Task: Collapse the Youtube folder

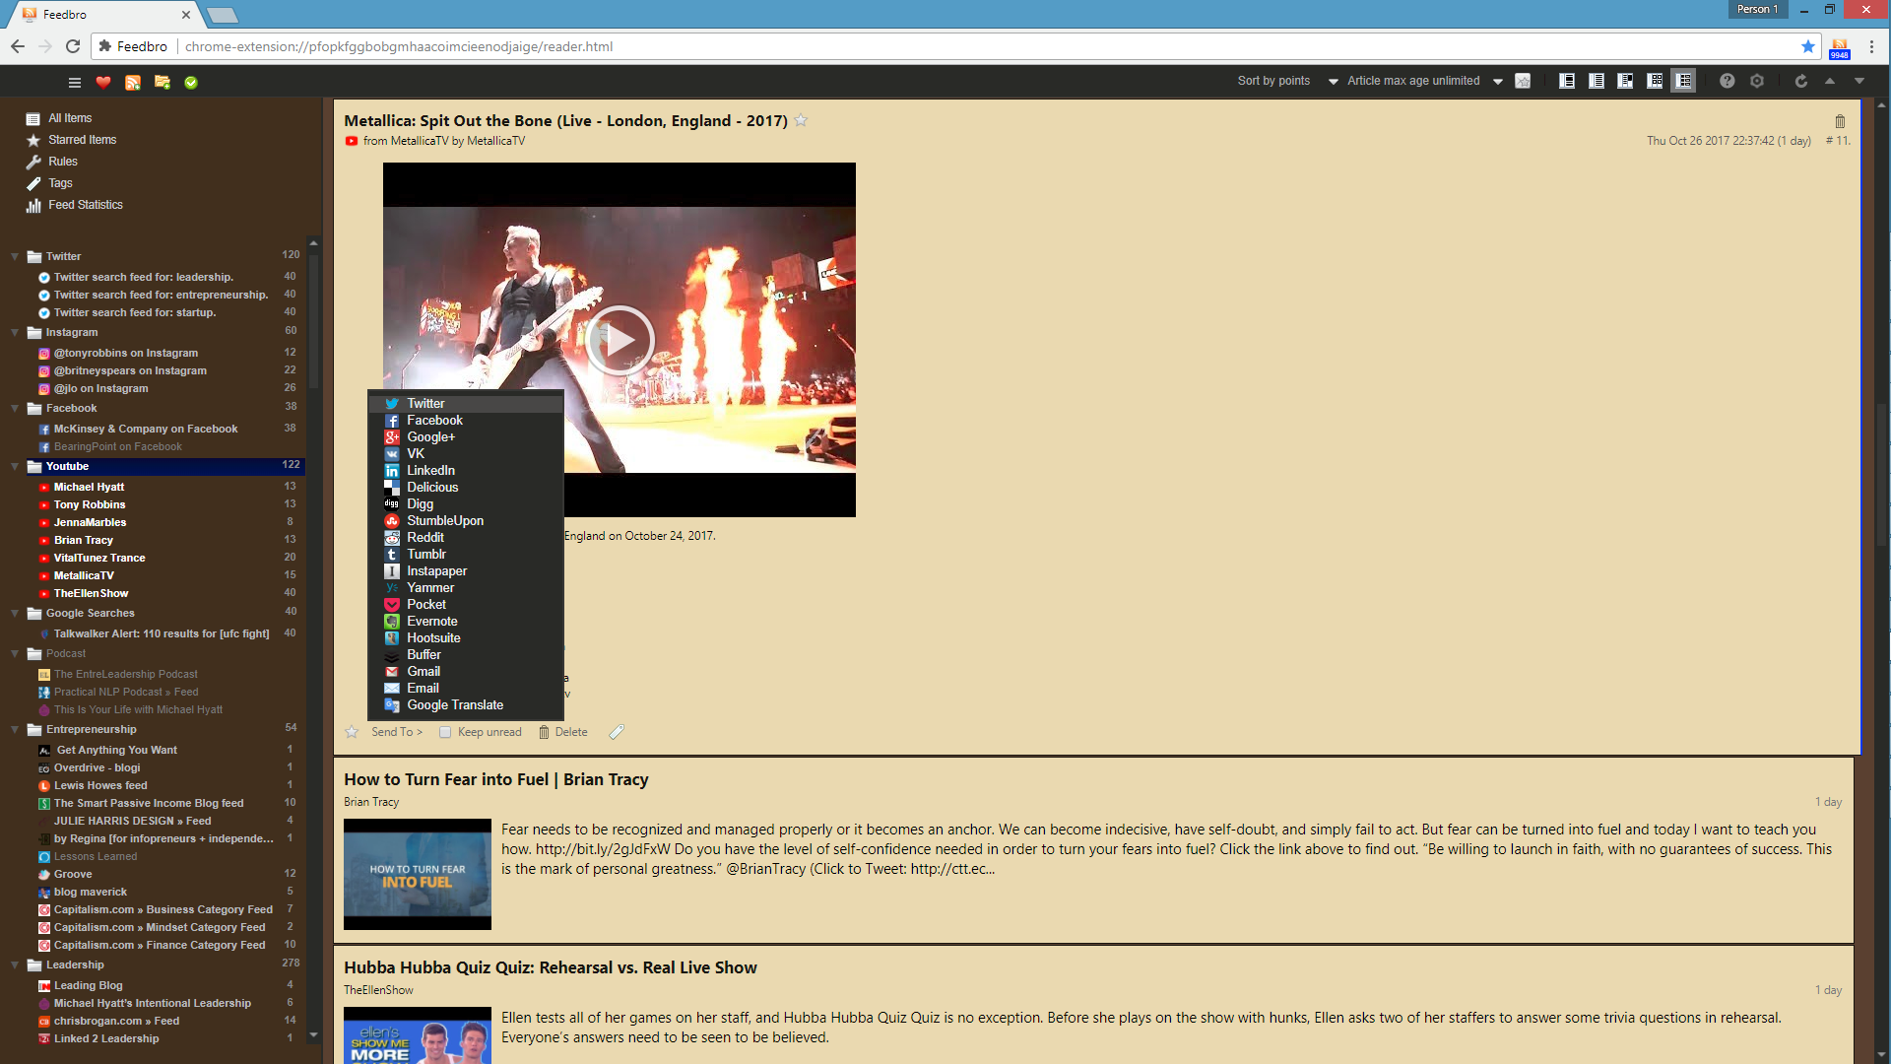Action: (15, 467)
